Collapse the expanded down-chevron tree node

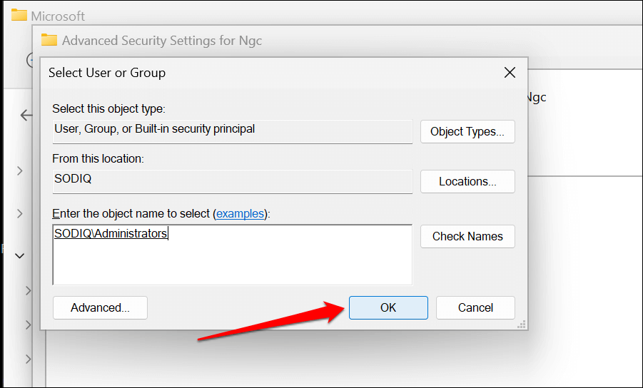click(20, 255)
